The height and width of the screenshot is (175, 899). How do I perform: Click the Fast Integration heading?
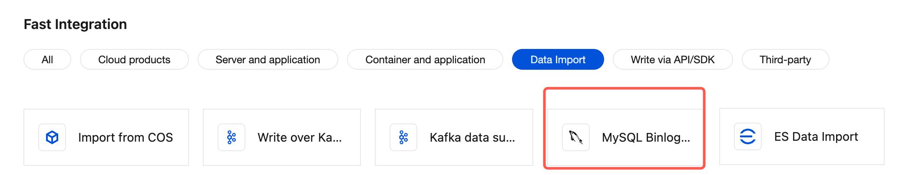(75, 24)
